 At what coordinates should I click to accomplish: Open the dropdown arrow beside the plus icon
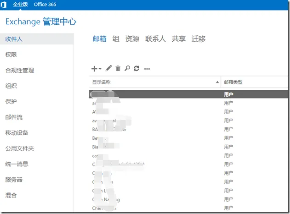tap(100, 69)
